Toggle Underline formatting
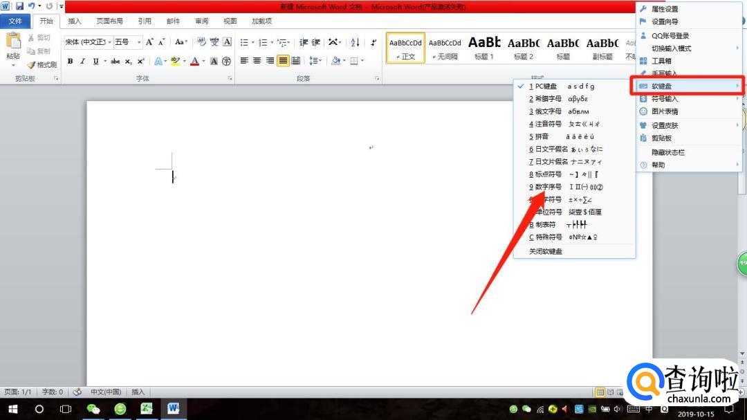 (x=95, y=61)
